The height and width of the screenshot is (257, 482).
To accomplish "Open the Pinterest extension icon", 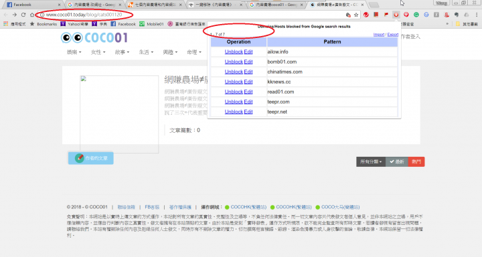I will point(406,15).
